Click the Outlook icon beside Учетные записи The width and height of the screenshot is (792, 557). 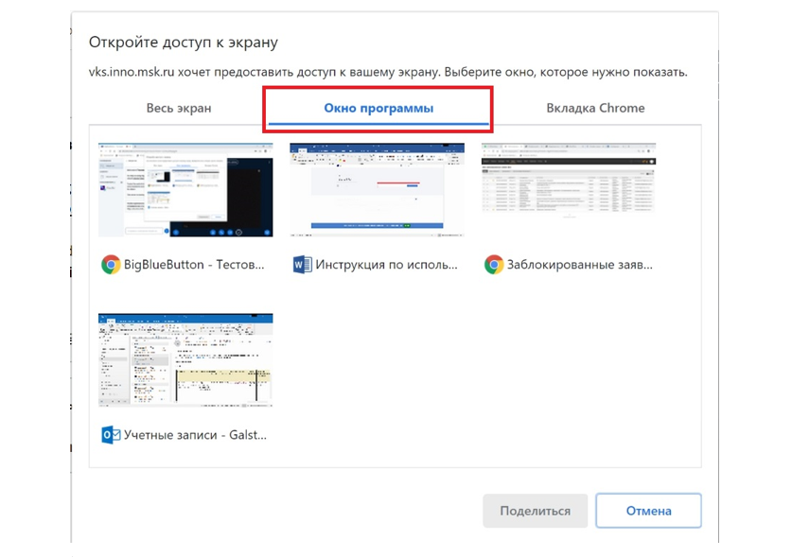(111, 435)
